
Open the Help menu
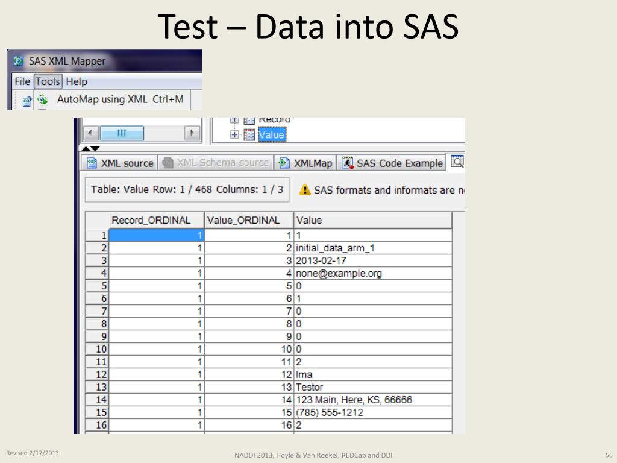pos(77,81)
